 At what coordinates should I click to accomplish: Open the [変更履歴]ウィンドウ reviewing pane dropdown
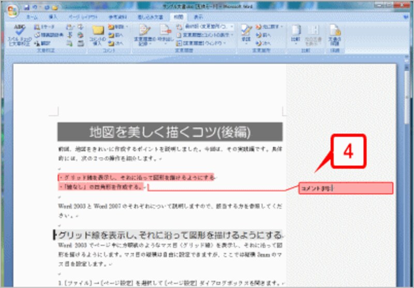click(225, 43)
